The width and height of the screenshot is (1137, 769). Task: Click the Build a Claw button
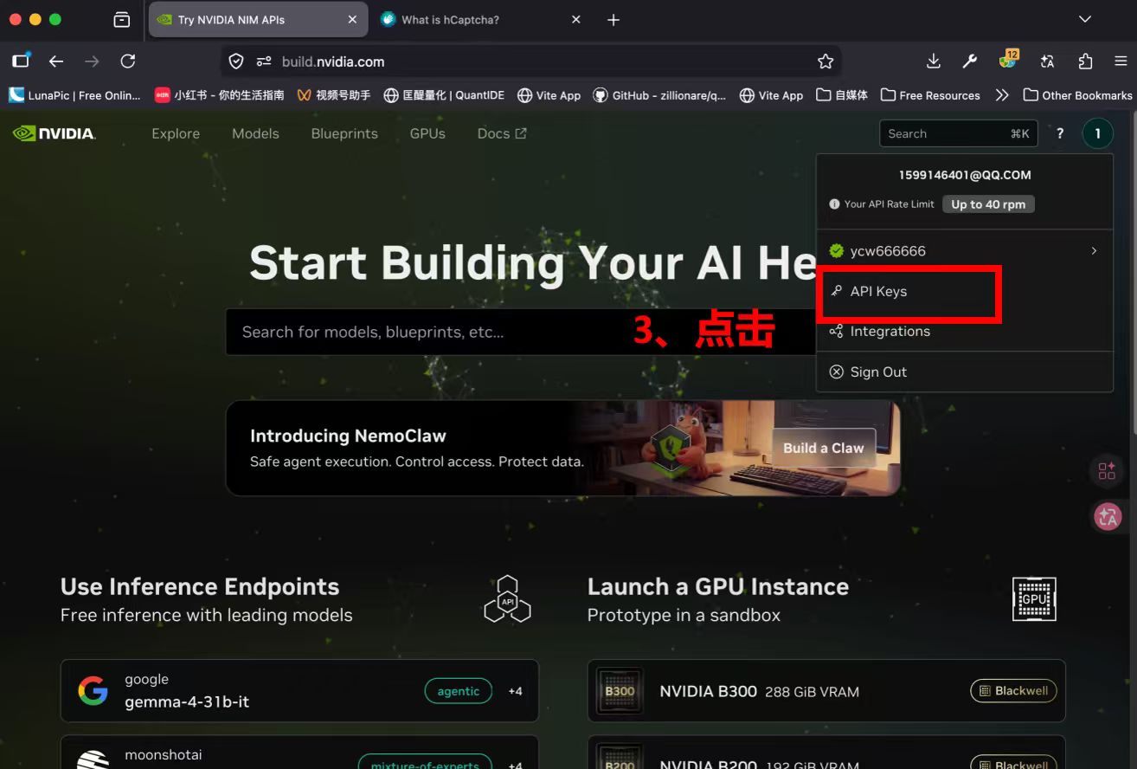point(823,448)
